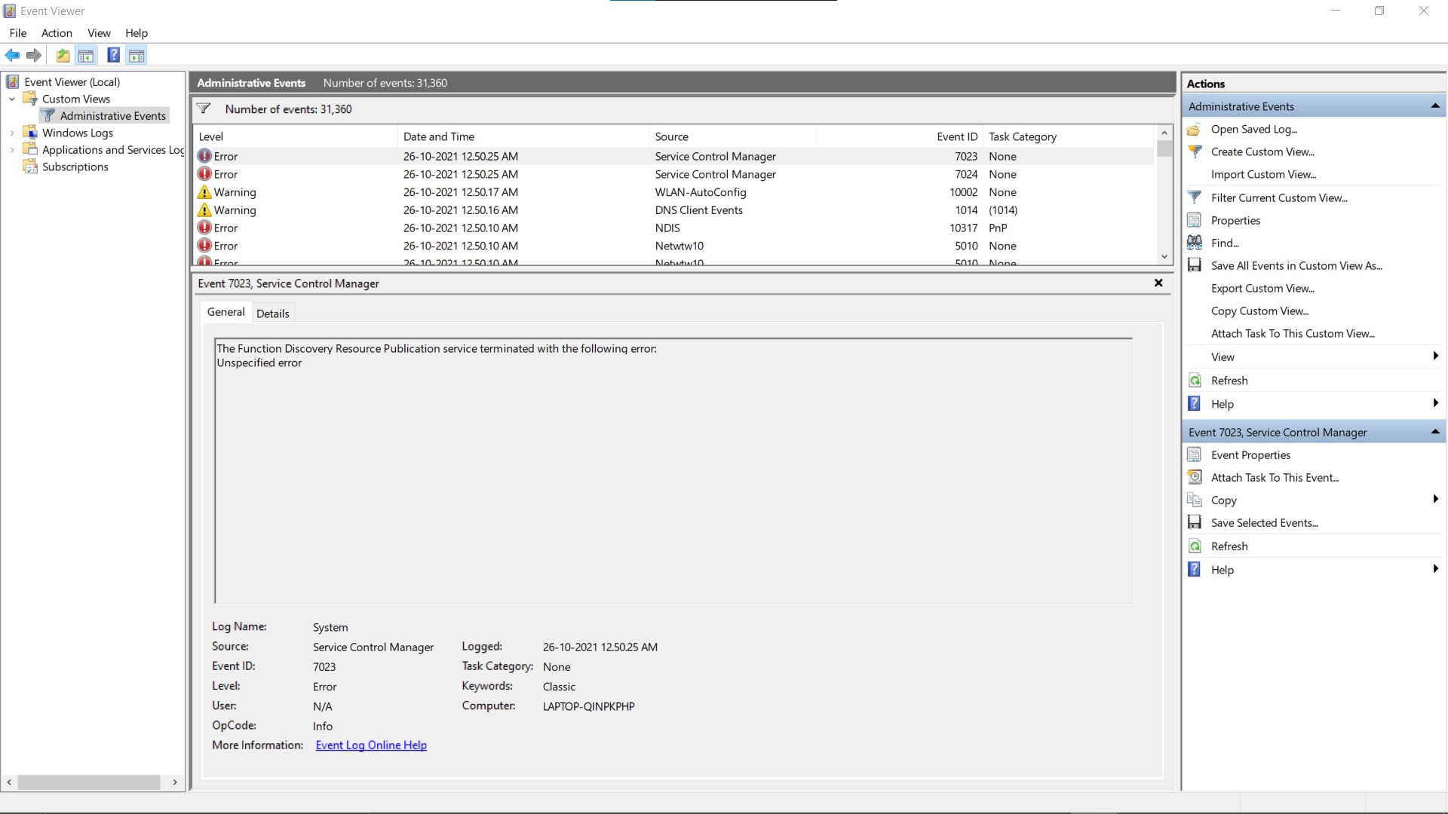Viewport: 1448px width, 814px height.
Task: Open the Copy submenu arrow
Action: coord(1434,499)
